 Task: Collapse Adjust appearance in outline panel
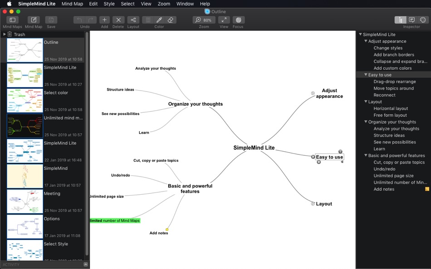point(366,41)
